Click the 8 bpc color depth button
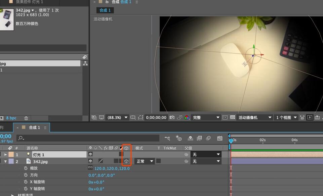This screenshot has height=196, width=323. tap(11, 118)
